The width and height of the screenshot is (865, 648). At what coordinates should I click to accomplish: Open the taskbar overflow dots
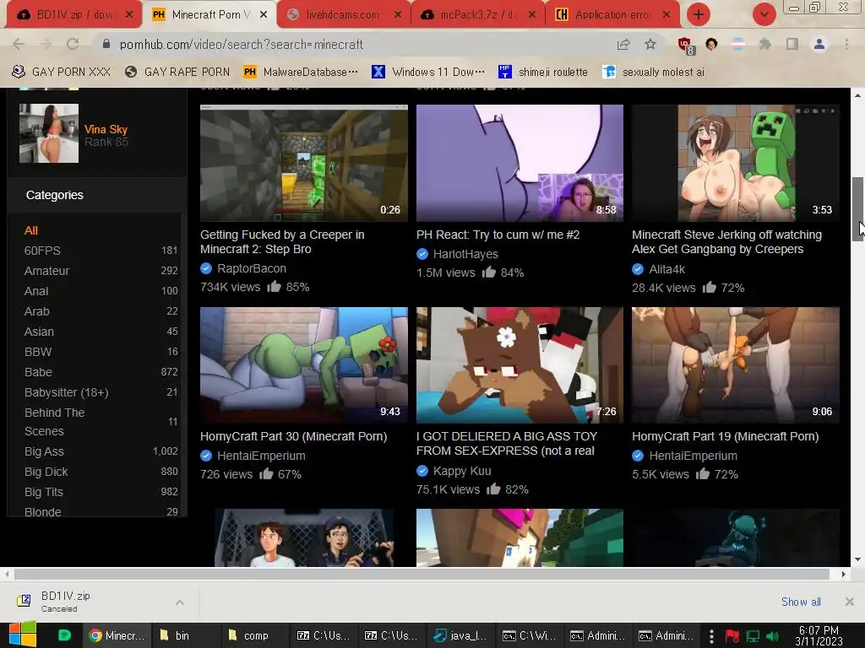711,636
